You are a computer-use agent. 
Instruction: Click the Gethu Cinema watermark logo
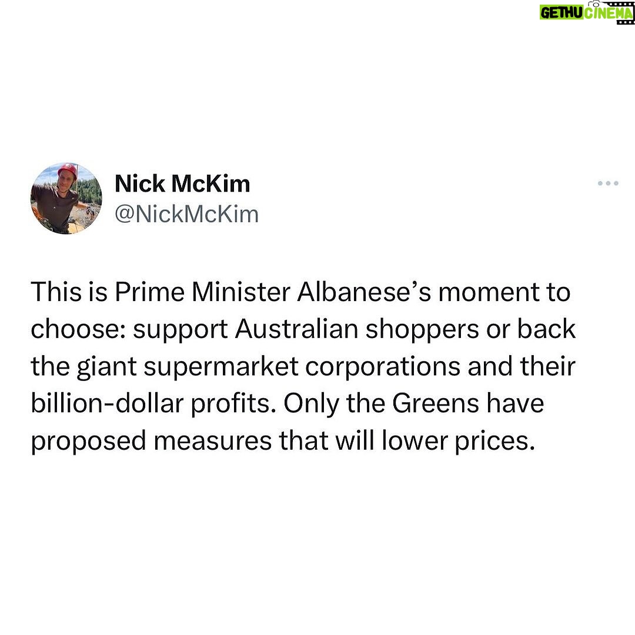[x=586, y=12]
